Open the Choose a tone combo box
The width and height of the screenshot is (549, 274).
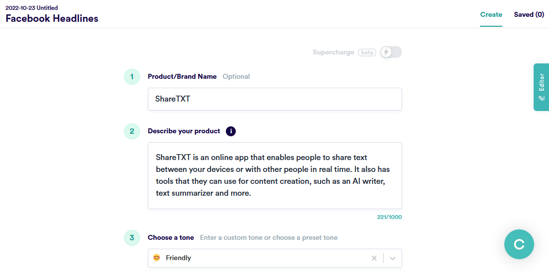pos(263,258)
